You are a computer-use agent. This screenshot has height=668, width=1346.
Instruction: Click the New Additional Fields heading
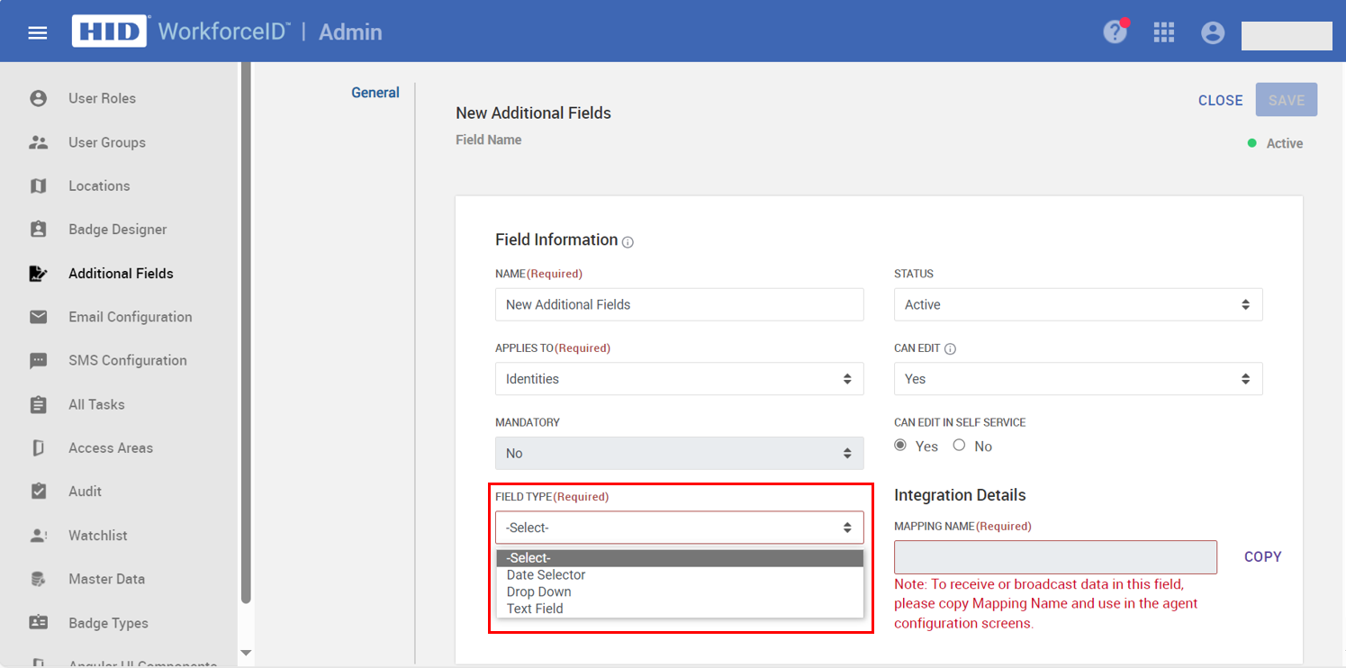(x=533, y=113)
